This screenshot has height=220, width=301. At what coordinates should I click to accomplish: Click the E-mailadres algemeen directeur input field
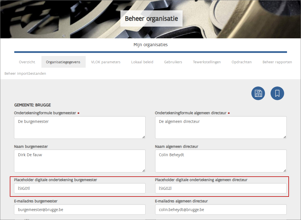click(221, 210)
